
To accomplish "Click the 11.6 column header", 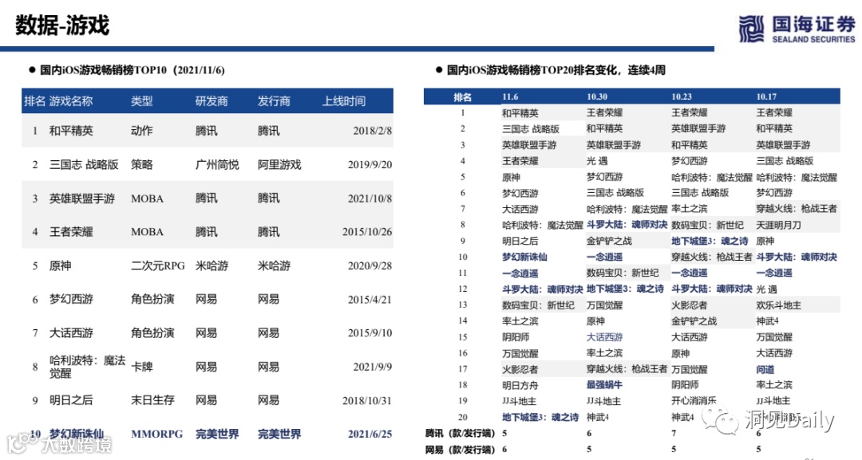I will 509,96.
